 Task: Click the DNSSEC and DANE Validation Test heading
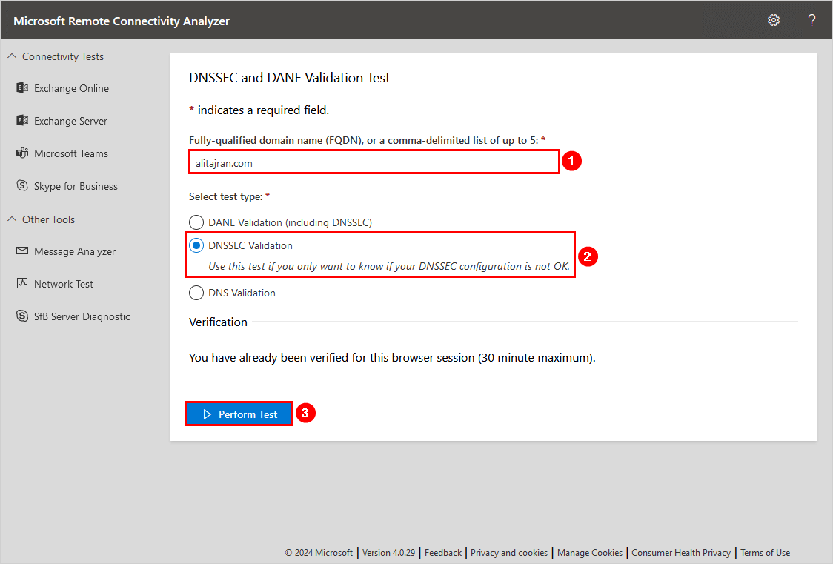coord(290,78)
